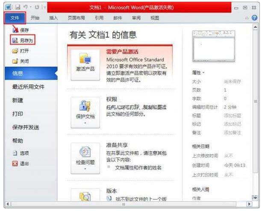Select 打印 in the backstage menu
The image size is (265, 211).
(18, 114)
